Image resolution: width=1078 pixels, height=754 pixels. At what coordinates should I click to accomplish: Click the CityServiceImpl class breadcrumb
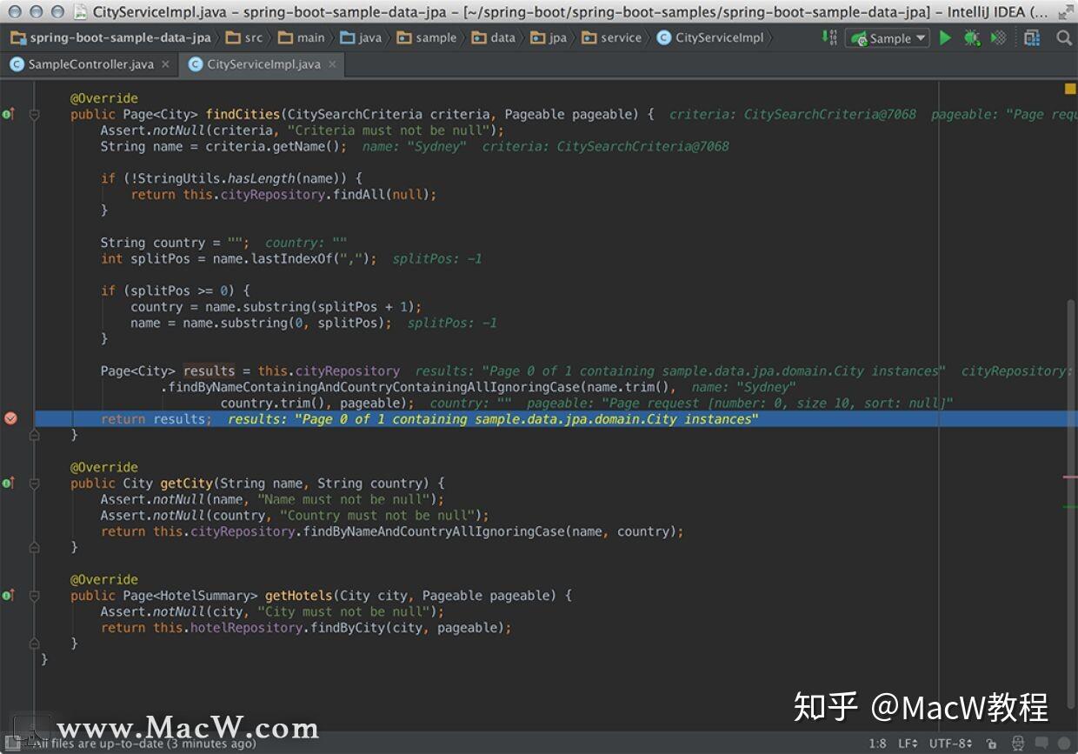tap(710, 37)
